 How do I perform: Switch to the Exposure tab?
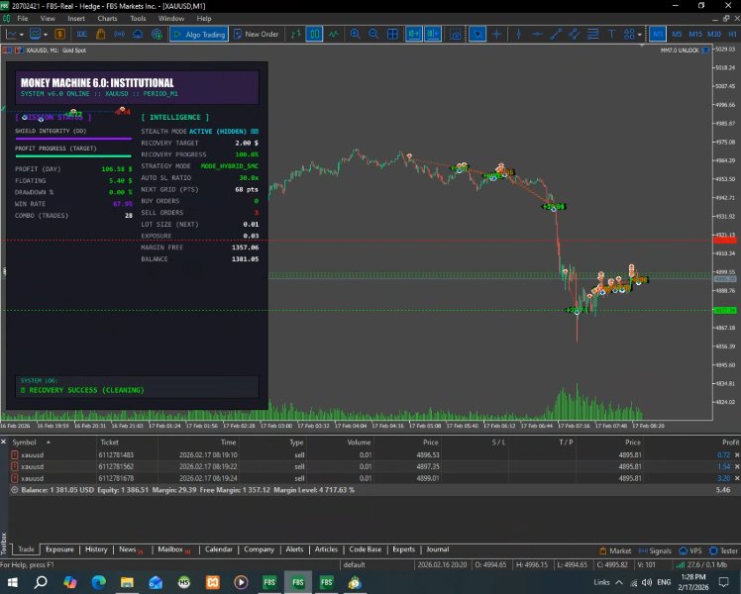[x=59, y=549]
